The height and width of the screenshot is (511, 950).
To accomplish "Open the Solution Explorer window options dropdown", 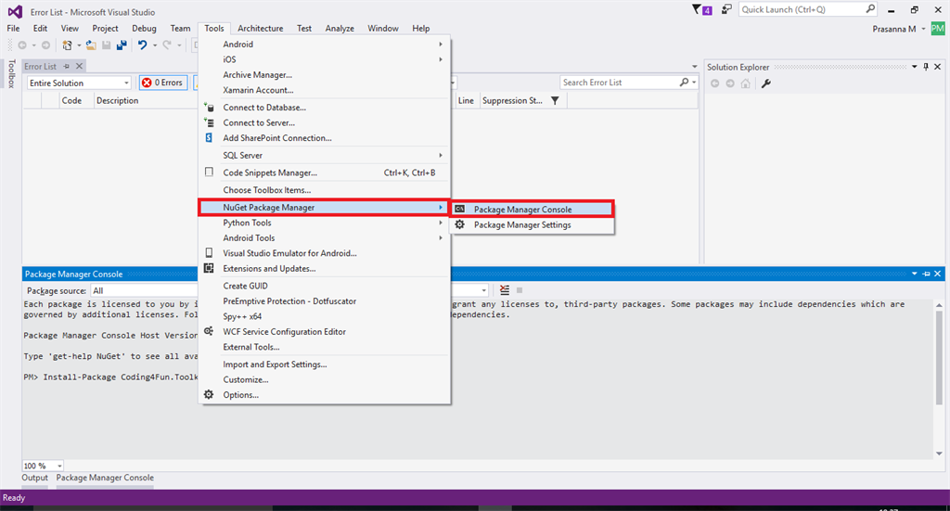I will 914,67.
